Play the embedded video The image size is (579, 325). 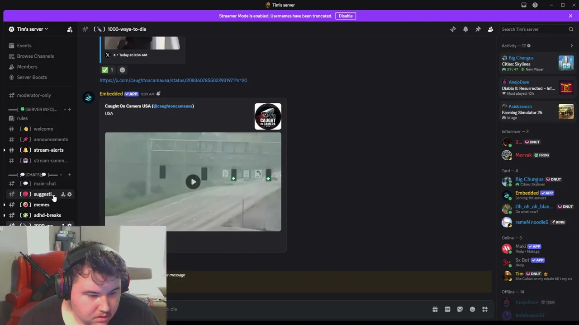pyautogui.click(x=193, y=182)
